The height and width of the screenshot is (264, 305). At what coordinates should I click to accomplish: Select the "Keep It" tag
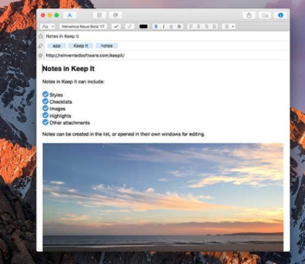point(80,46)
